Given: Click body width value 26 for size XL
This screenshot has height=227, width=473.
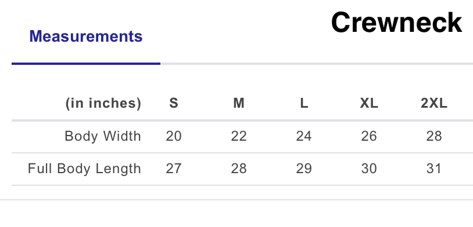Looking at the screenshot, I should click(369, 136).
